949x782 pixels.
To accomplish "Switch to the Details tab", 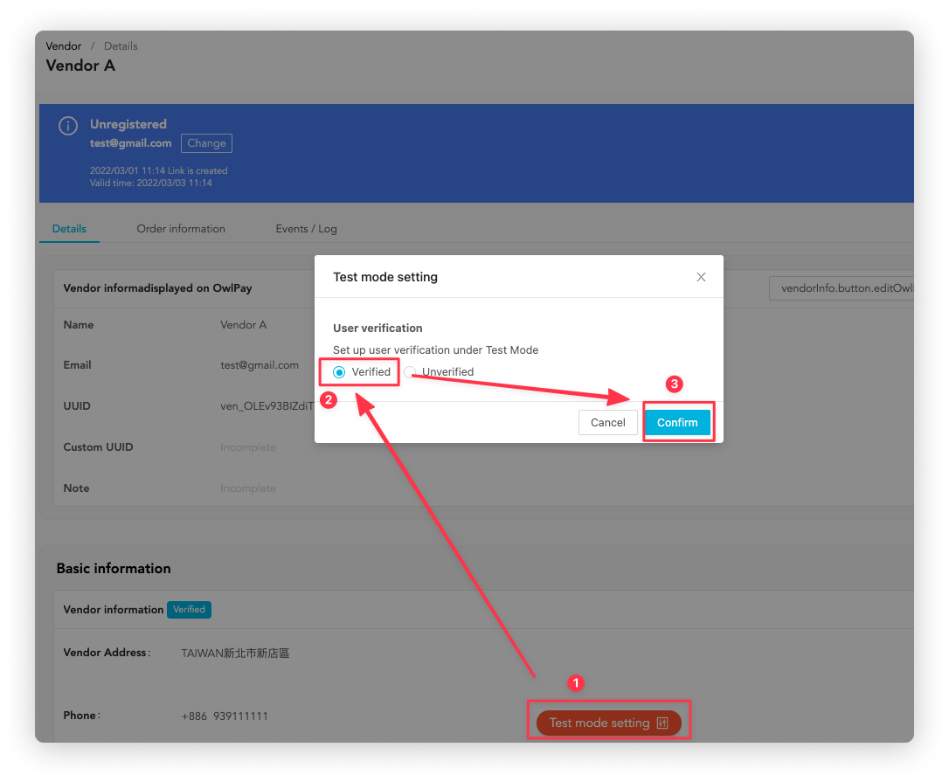I will 69,229.
